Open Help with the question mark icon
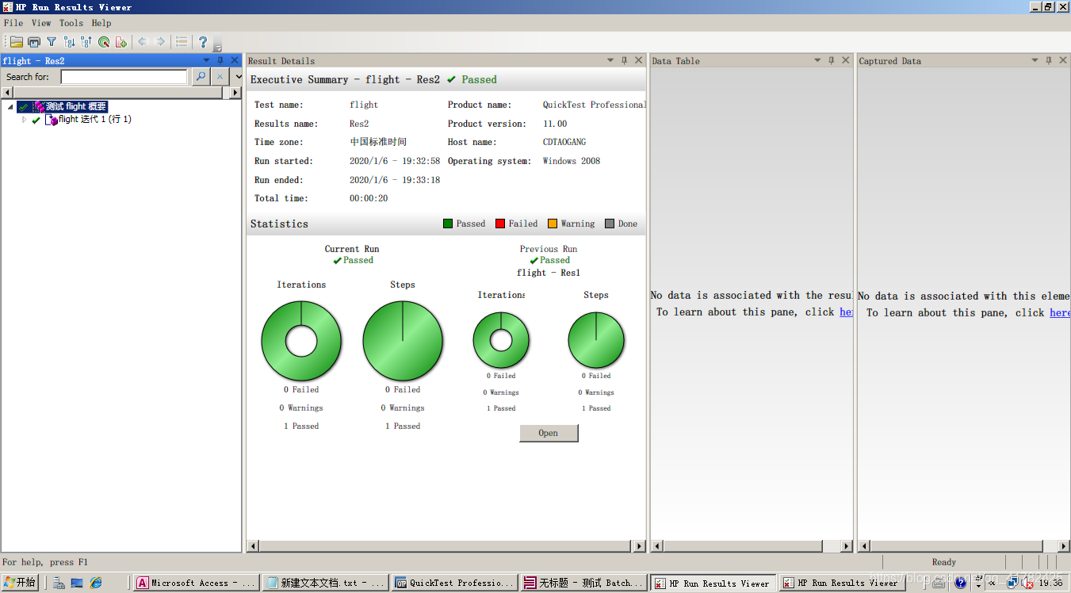 [203, 42]
